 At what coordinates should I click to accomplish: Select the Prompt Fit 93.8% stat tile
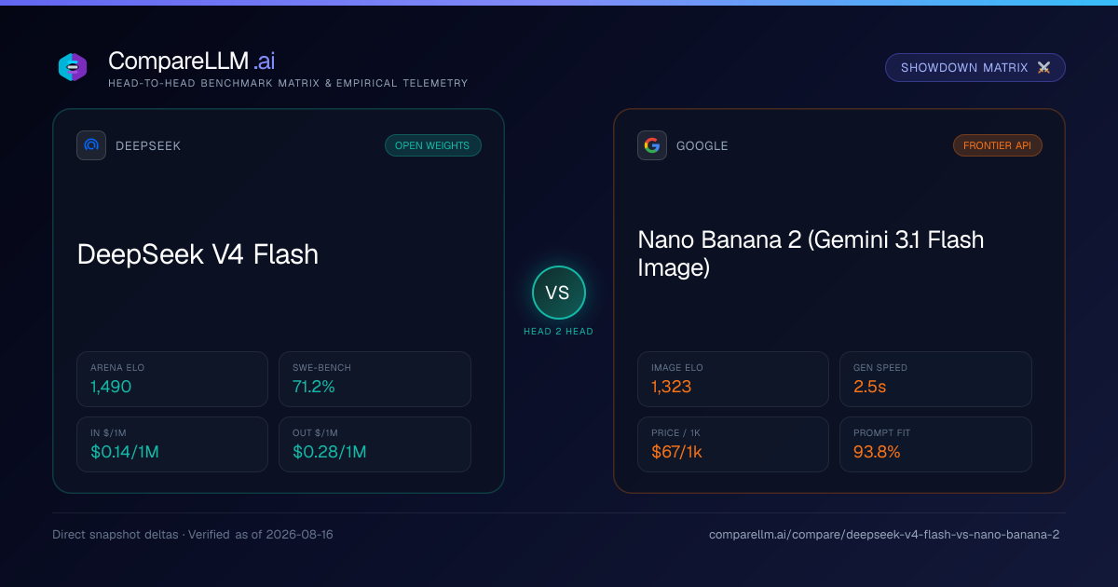(935, 444)
